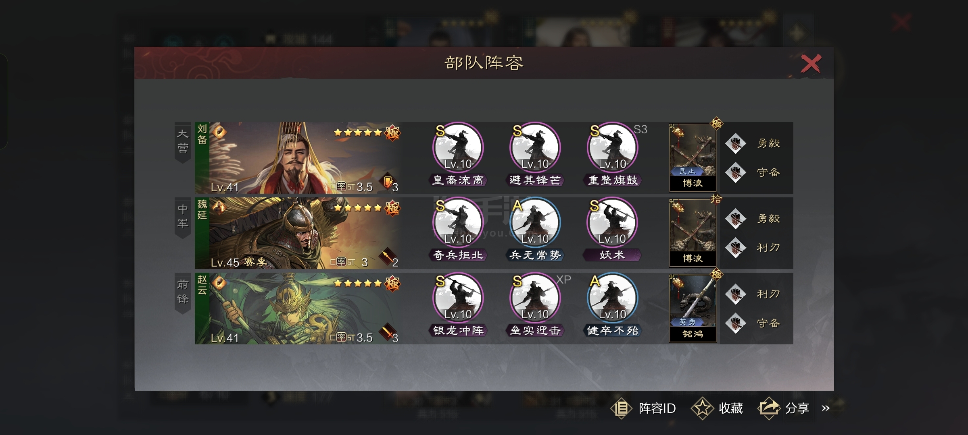Tap the 妖术 skill icon
The width and height of the screenshot is (968, 435).
coord(612,223)
